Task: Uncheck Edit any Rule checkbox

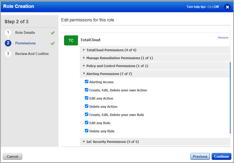Action: (x=86, y=123)
